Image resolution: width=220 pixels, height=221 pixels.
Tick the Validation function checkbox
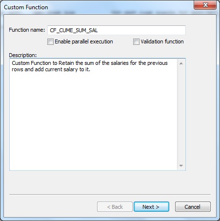tap(136, 41)
